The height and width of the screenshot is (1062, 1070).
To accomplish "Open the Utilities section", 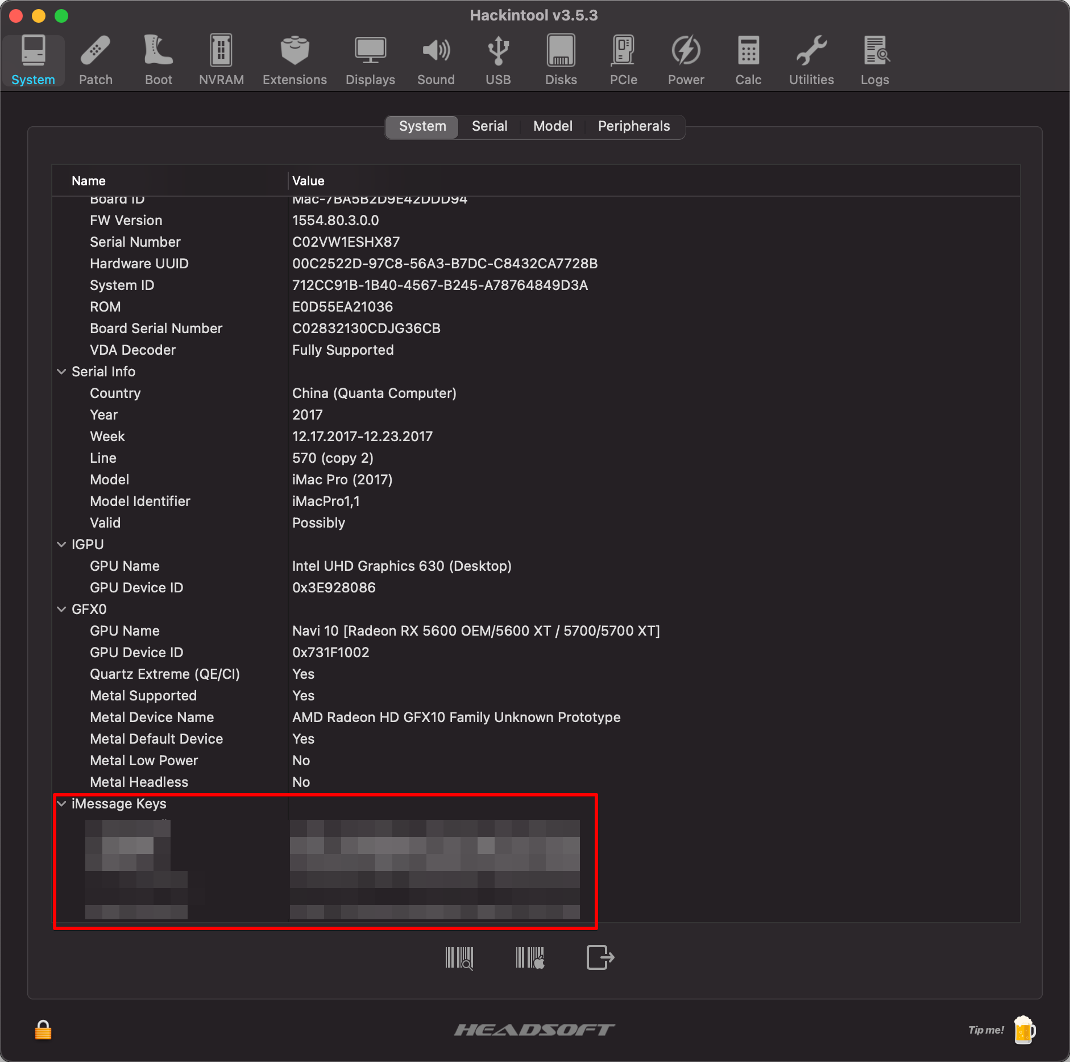I will 811,60.
